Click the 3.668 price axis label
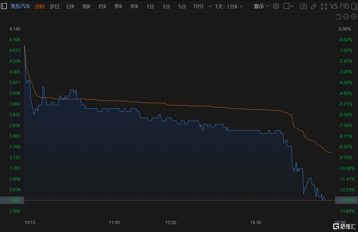358x232 pixels. 15,179
